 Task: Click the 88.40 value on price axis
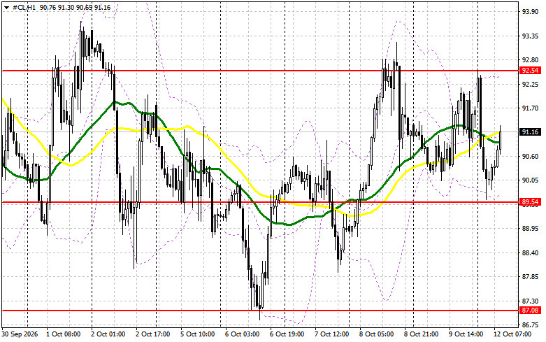[x=531, y=252]
